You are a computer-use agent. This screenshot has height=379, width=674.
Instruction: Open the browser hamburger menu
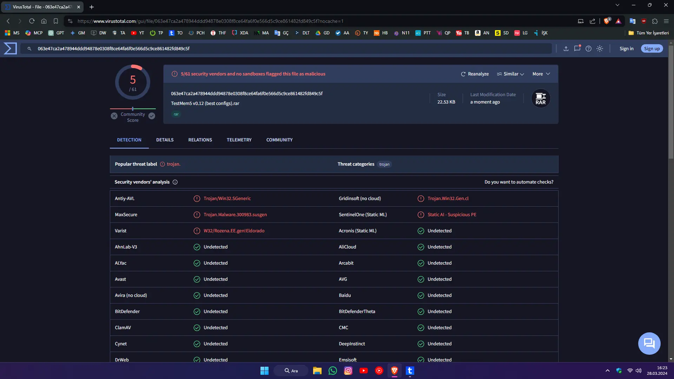666,21
